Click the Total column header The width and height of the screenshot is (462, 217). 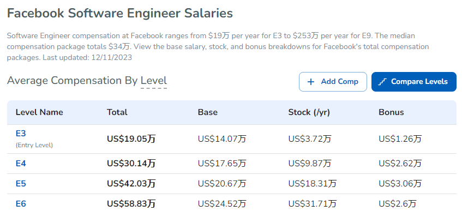coord(117,112)
